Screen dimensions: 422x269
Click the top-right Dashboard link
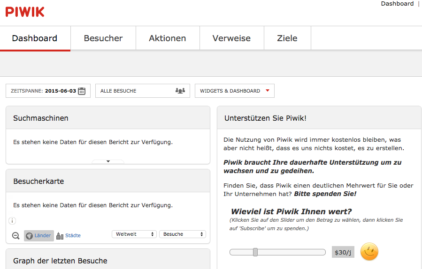click(x=397, y=4)
